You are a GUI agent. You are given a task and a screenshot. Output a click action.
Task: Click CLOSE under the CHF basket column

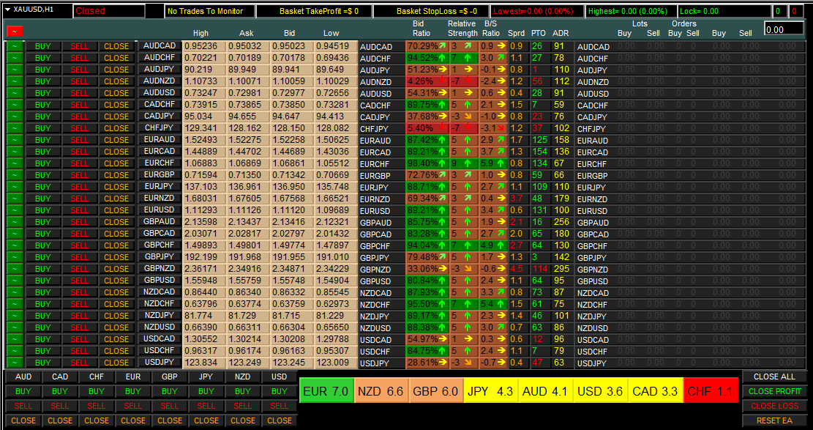click(x=97, y=420)
